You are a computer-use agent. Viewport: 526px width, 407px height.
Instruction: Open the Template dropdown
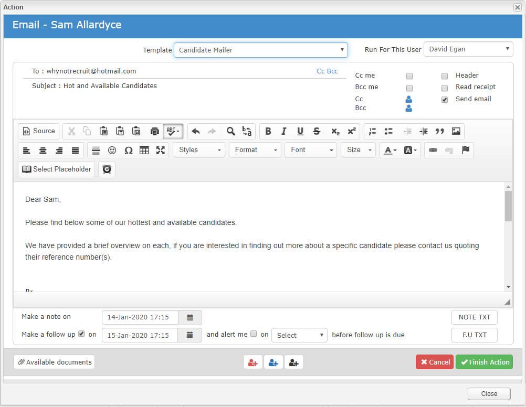pyautogui.click(x=260, y=50)
